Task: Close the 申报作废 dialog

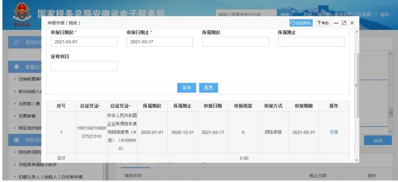Action: pos(352,23)
